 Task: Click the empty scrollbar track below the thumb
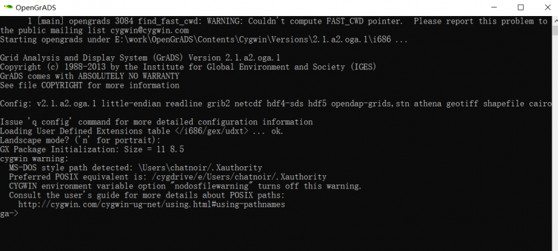[555, 142]
